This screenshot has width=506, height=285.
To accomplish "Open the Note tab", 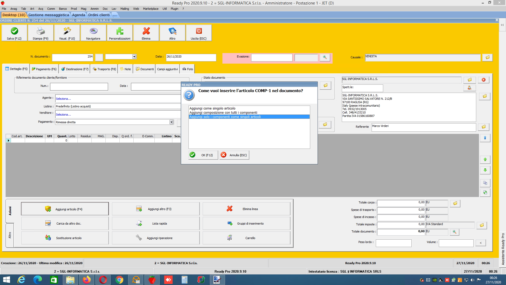I will 125,69.
